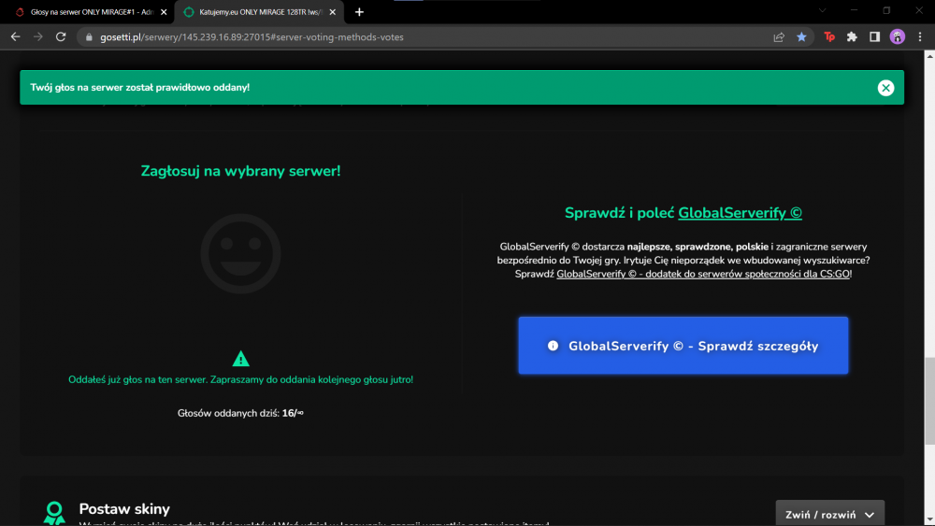
Task: Open the Chrome profile avatar
Action: tap(898, 37)
